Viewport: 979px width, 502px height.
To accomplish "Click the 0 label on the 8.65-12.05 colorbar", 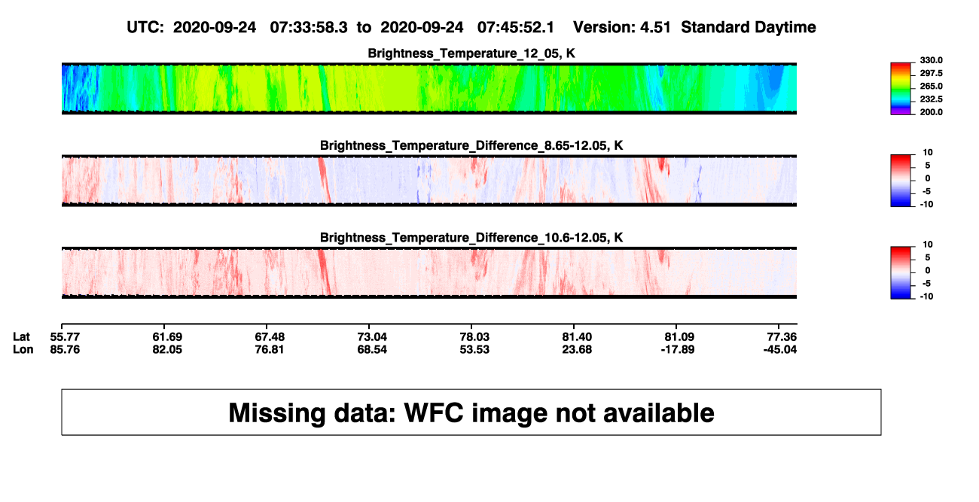I will pos(928,178).
